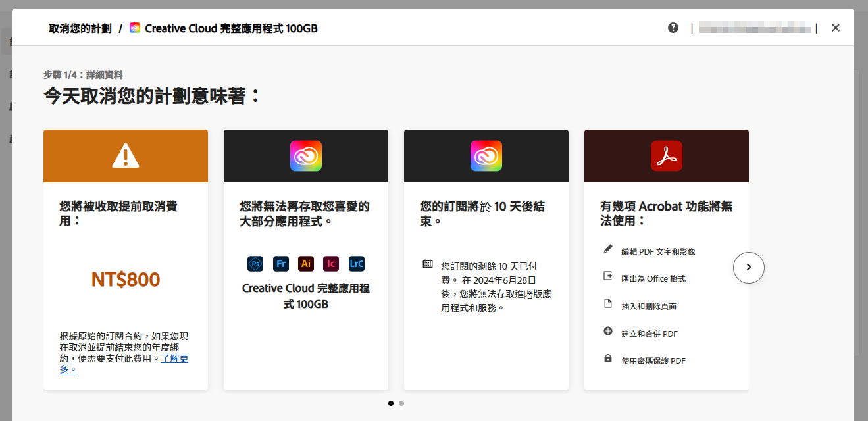Show next cards with the right chevron
Image resolution: width=868 pixels, height=421 pixels.
(x=748, y=267)
